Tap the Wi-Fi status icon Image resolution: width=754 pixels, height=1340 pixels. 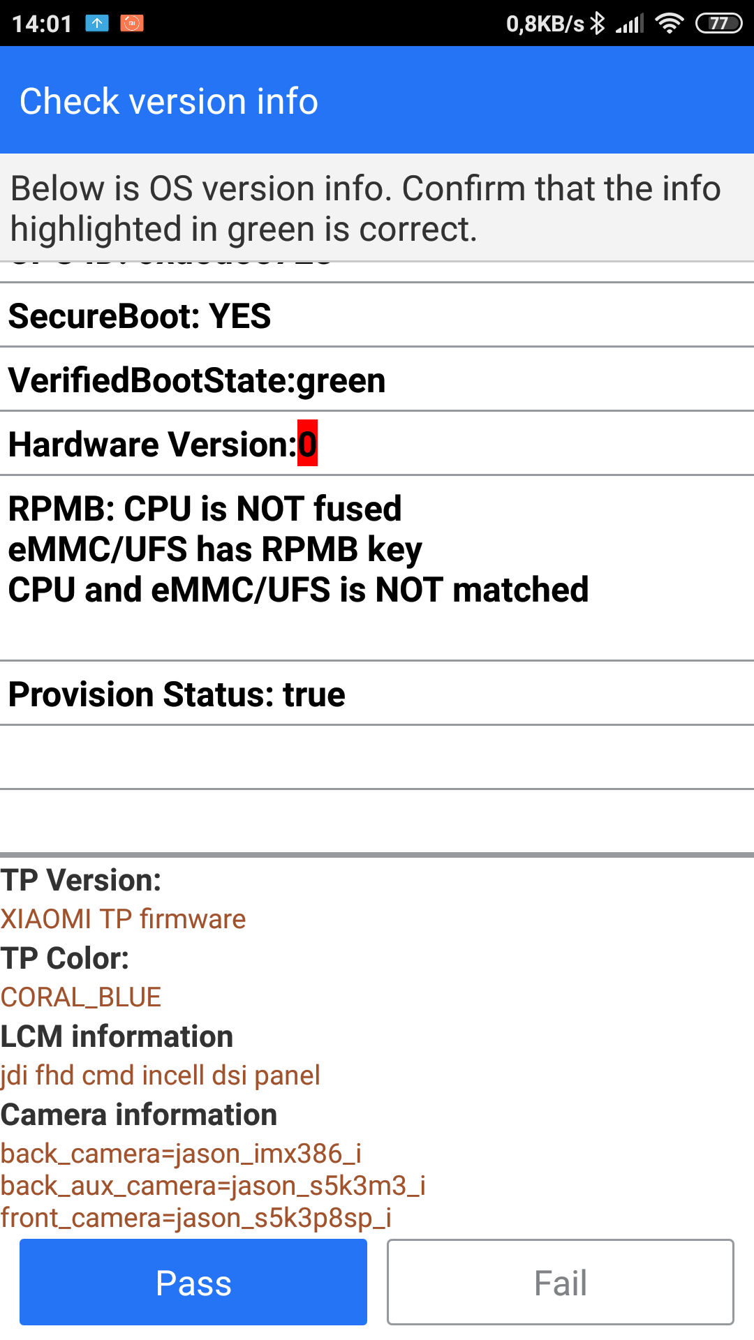tap(669, 24)
